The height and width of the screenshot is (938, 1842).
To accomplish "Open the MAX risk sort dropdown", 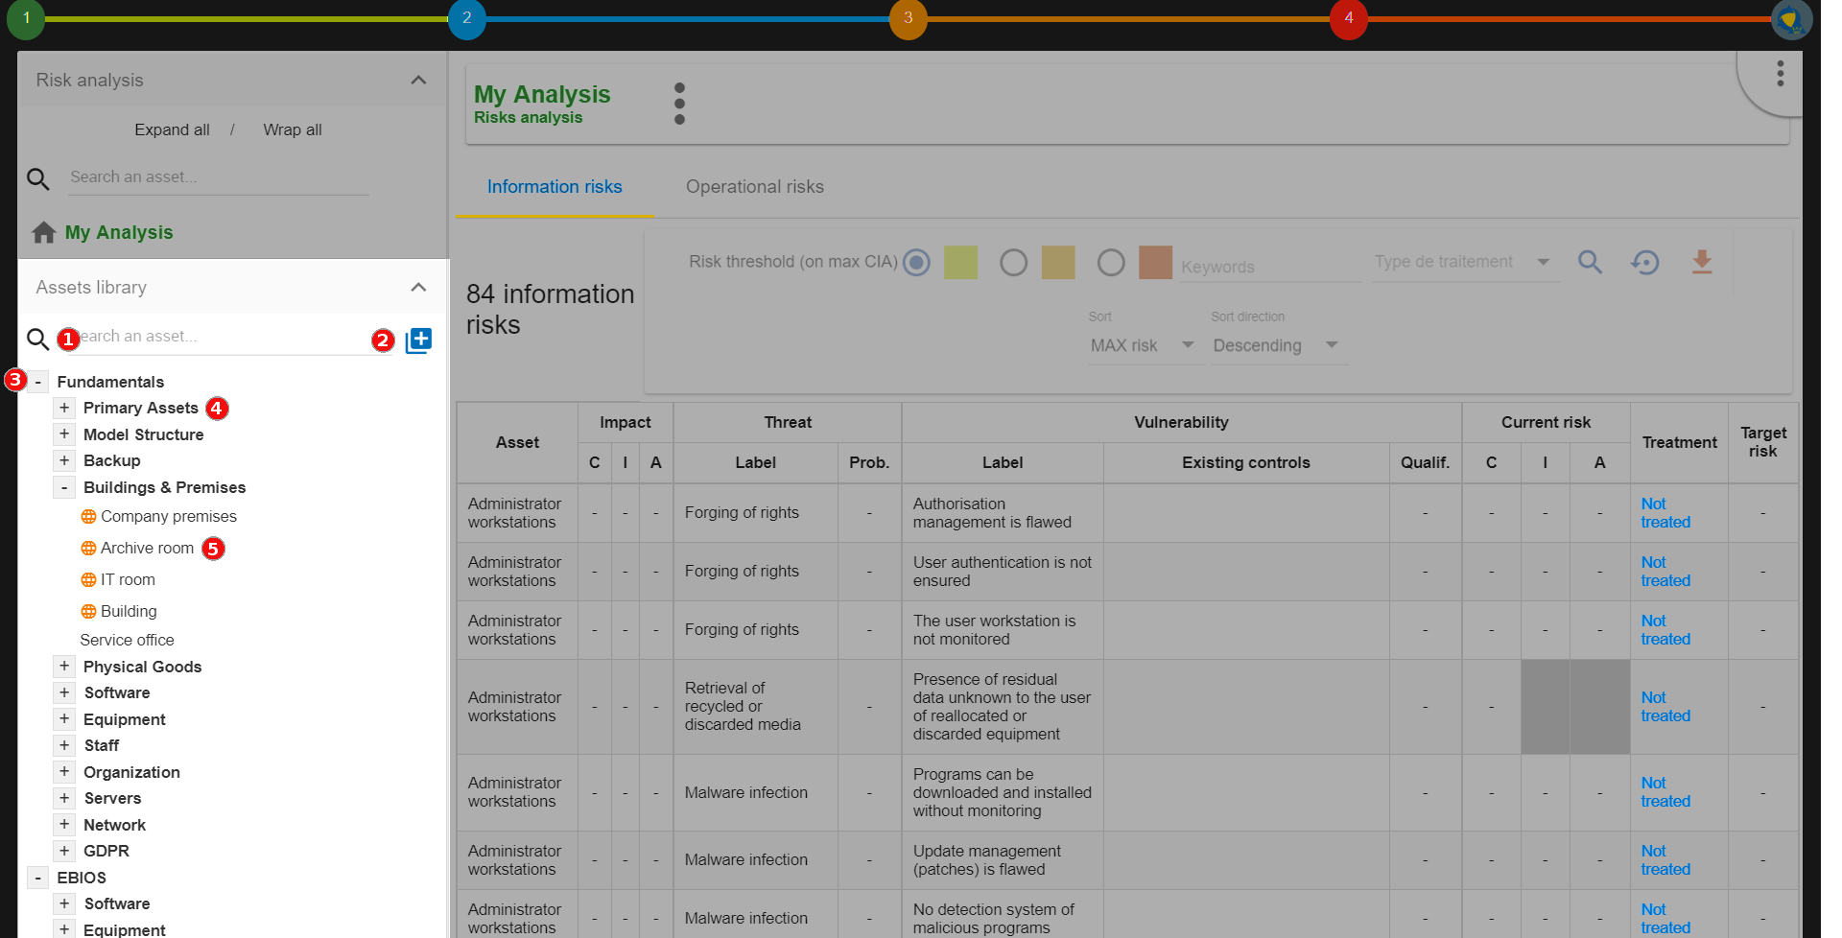I will coord(1142,345).
